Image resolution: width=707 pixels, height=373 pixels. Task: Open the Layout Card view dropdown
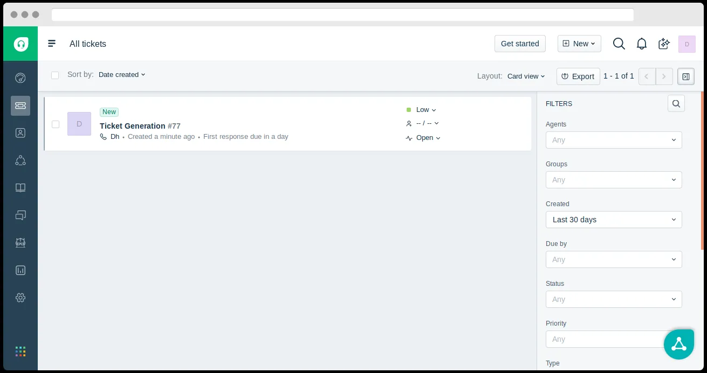coord(526,76)
